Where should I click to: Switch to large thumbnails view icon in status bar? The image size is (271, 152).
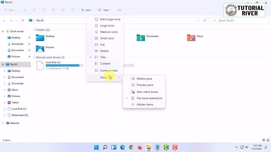pos(268,140)
